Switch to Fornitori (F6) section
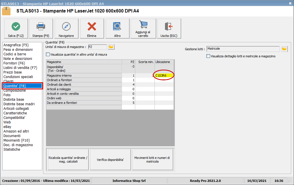Screen dimensions: 294x185 click(x=14, y=63)
